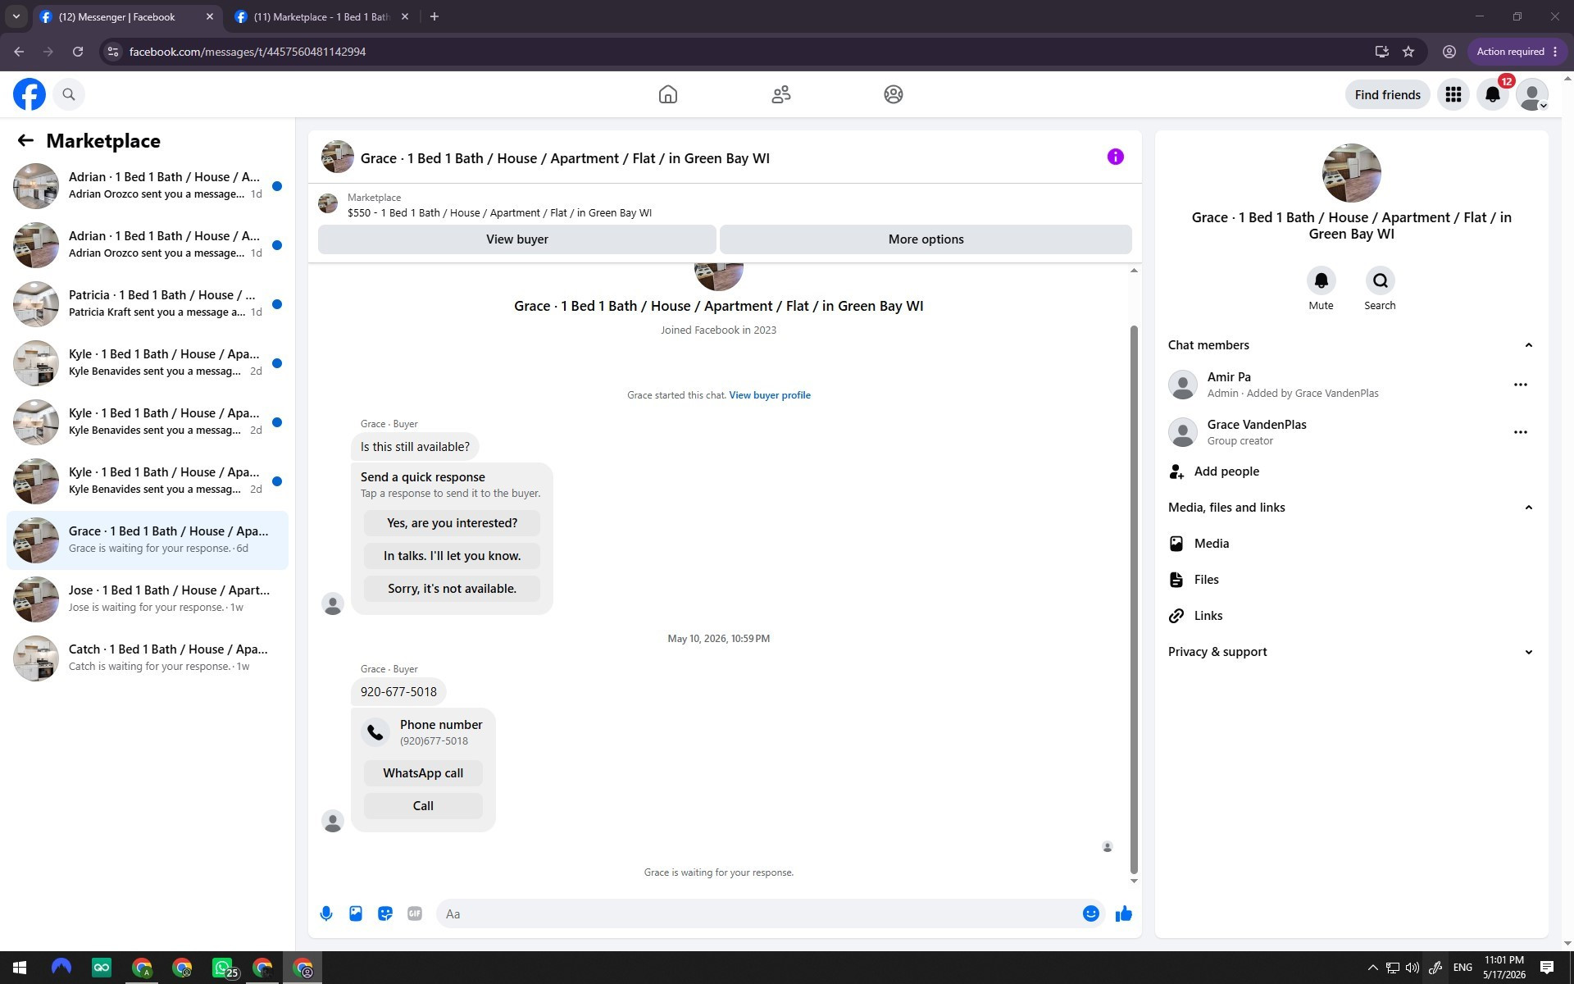
Task: Open Windows notification center icon
Action: point(1547,968)
